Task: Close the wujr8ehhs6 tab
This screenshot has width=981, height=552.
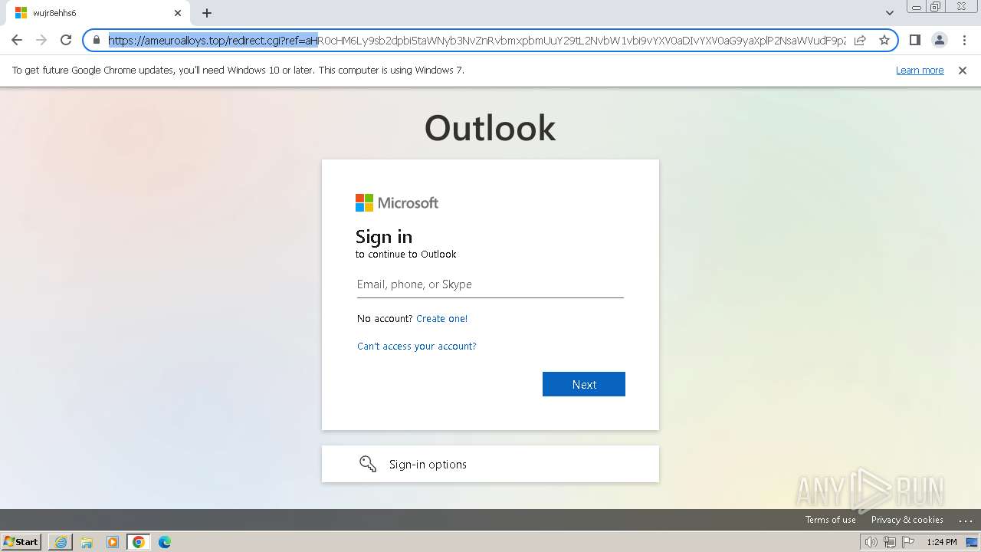Action: [178, 13]
